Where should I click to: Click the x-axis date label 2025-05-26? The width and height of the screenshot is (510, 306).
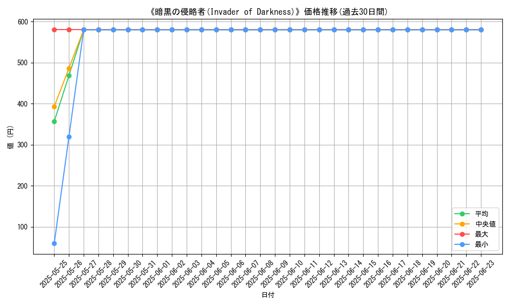click(x=68, y=274)
